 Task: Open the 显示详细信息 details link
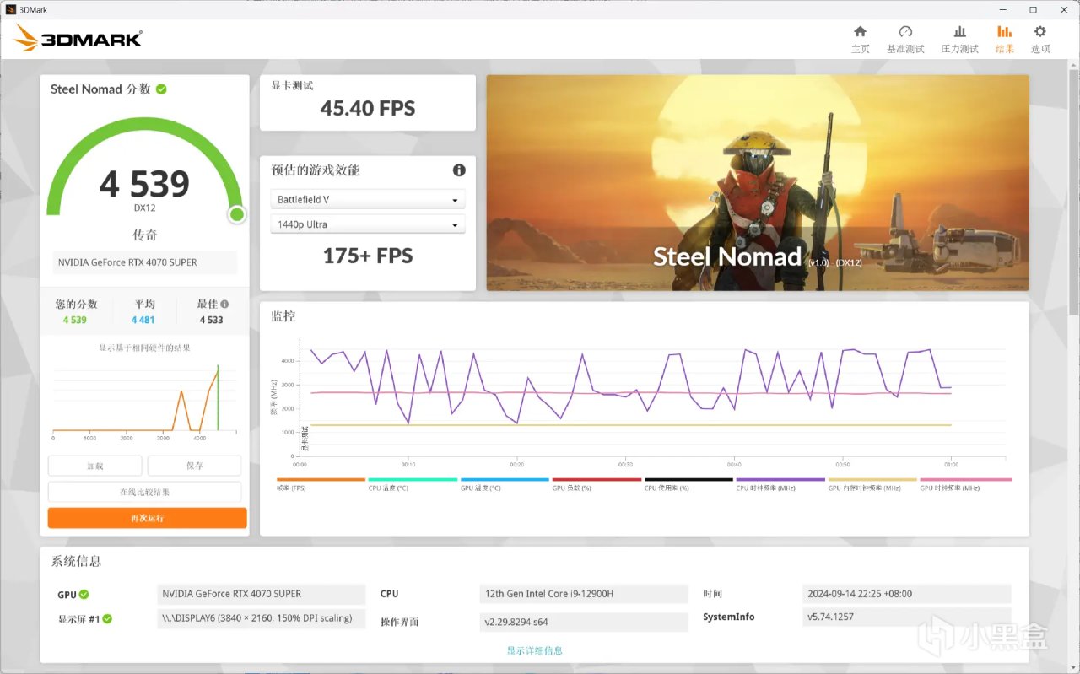tap(535, 650)
